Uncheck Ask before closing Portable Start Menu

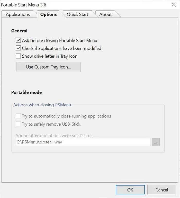click(18, 40)
